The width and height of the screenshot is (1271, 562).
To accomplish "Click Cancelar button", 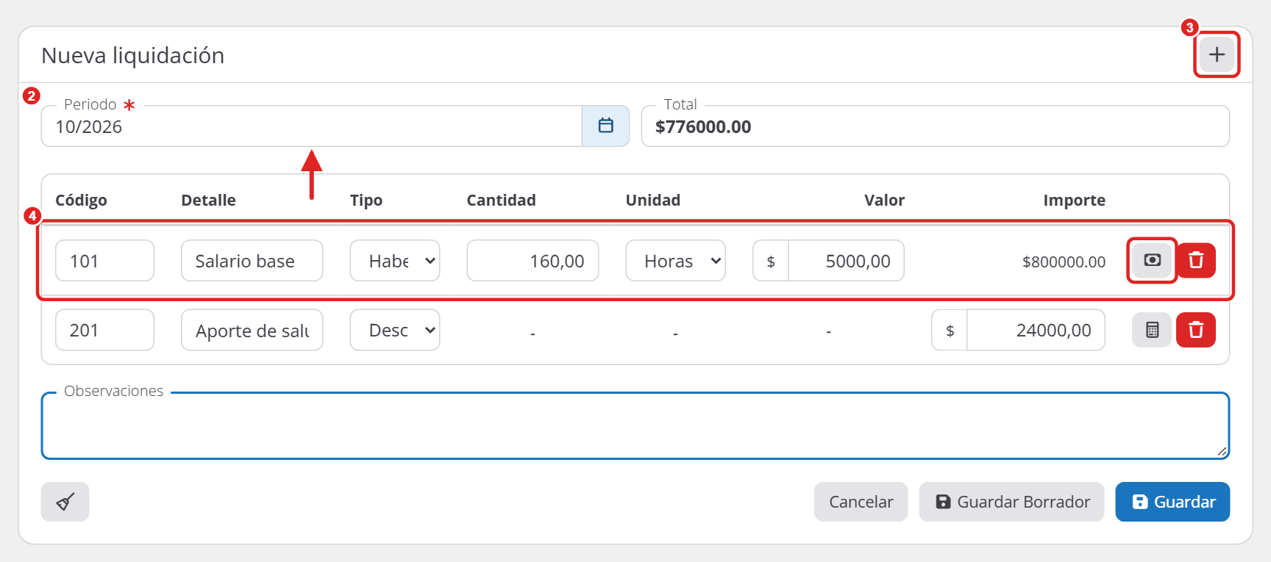I will click(861, 502).
